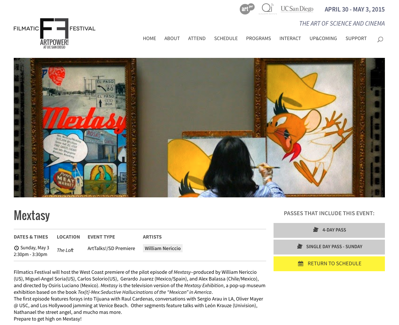
Task: Open the search magnifier icon
Action: (380, 39)
